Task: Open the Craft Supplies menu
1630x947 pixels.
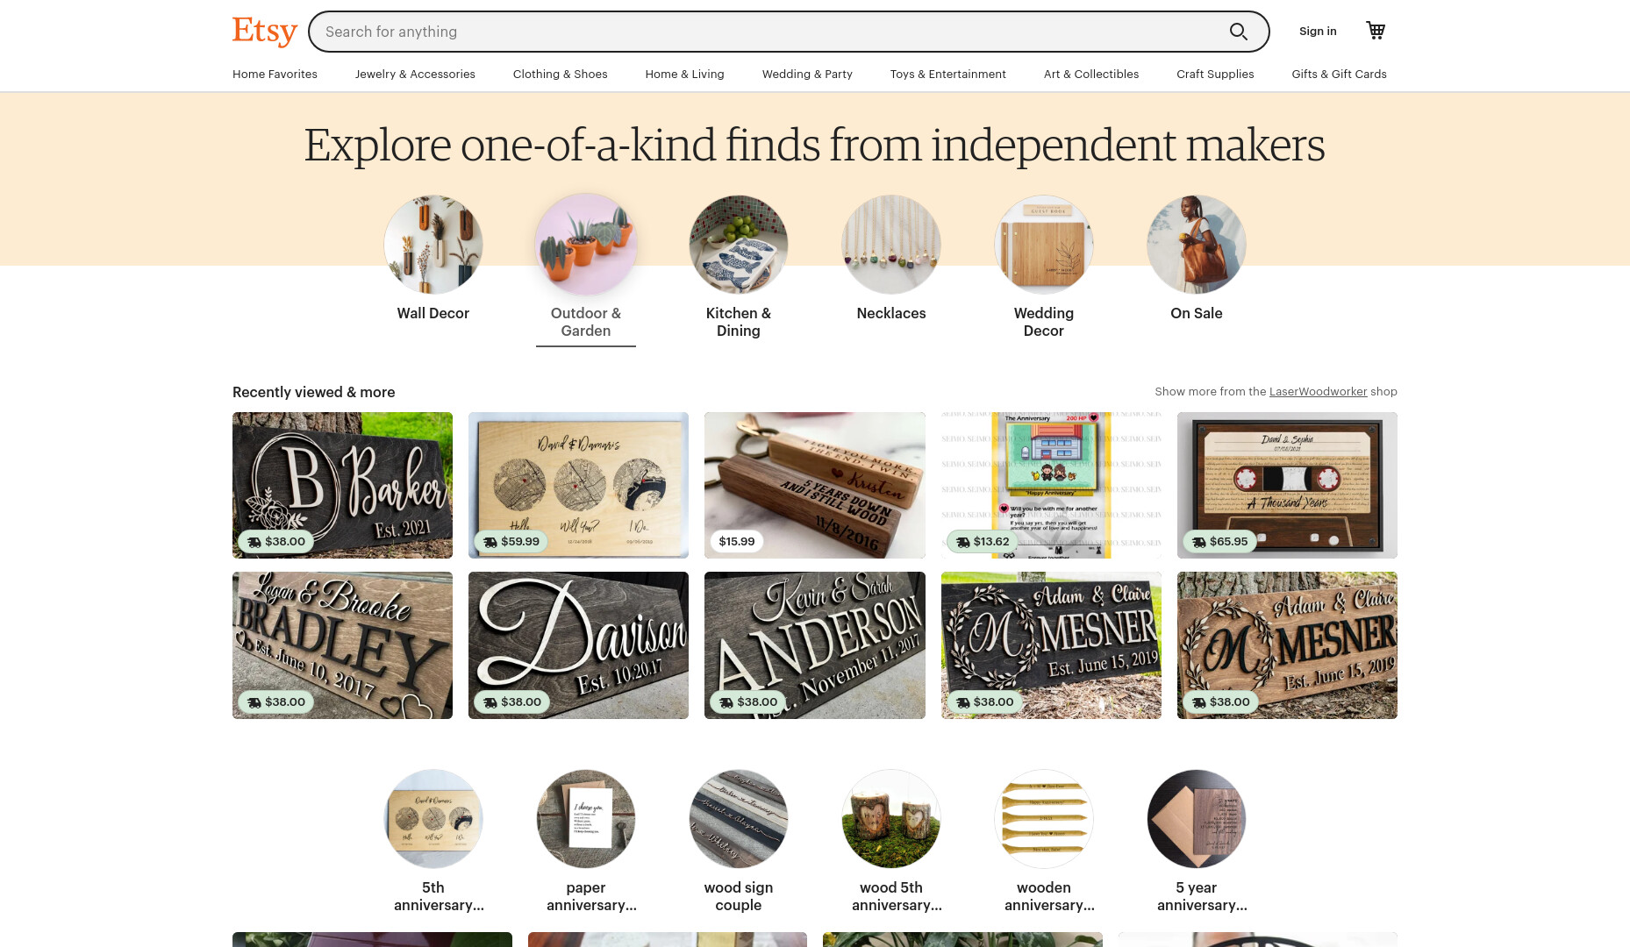Action: click(1215, 75)
